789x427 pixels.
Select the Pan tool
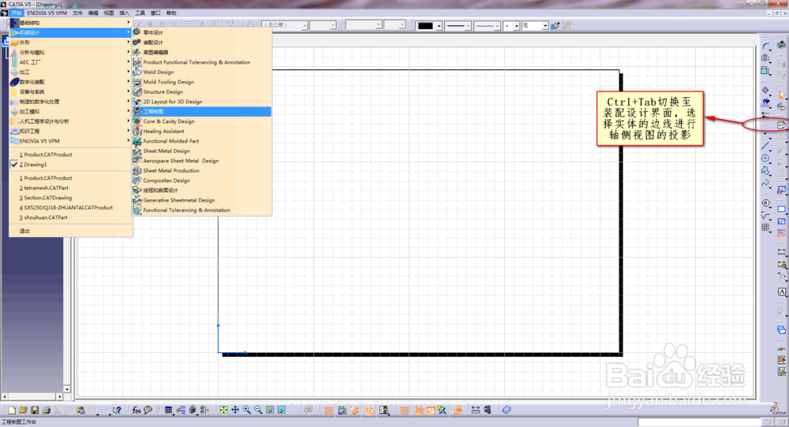(235, 410)
